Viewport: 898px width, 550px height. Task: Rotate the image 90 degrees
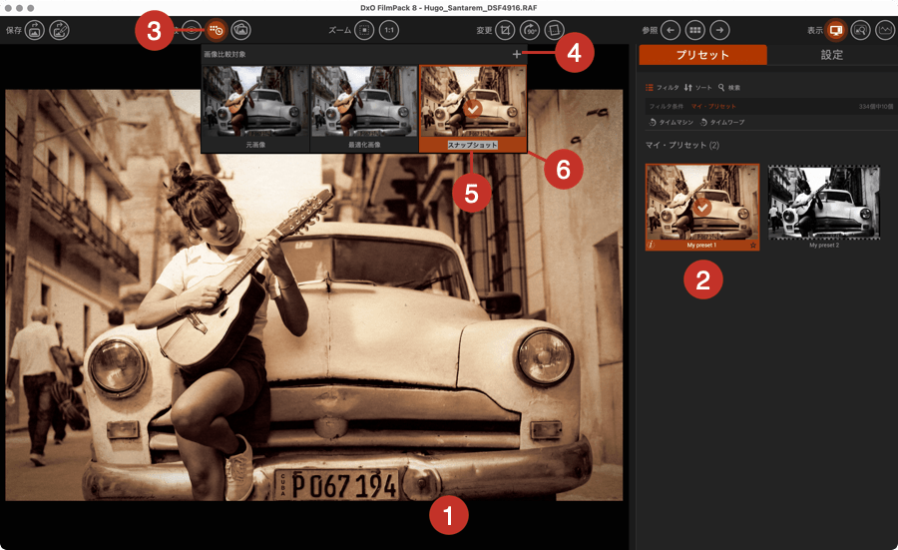pos(531,31)
